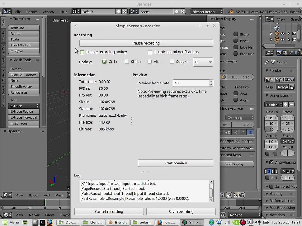Disable the Enable recording hotkey checkbox
The width and height of the screenshot is (302, 226).
point(82,52)
